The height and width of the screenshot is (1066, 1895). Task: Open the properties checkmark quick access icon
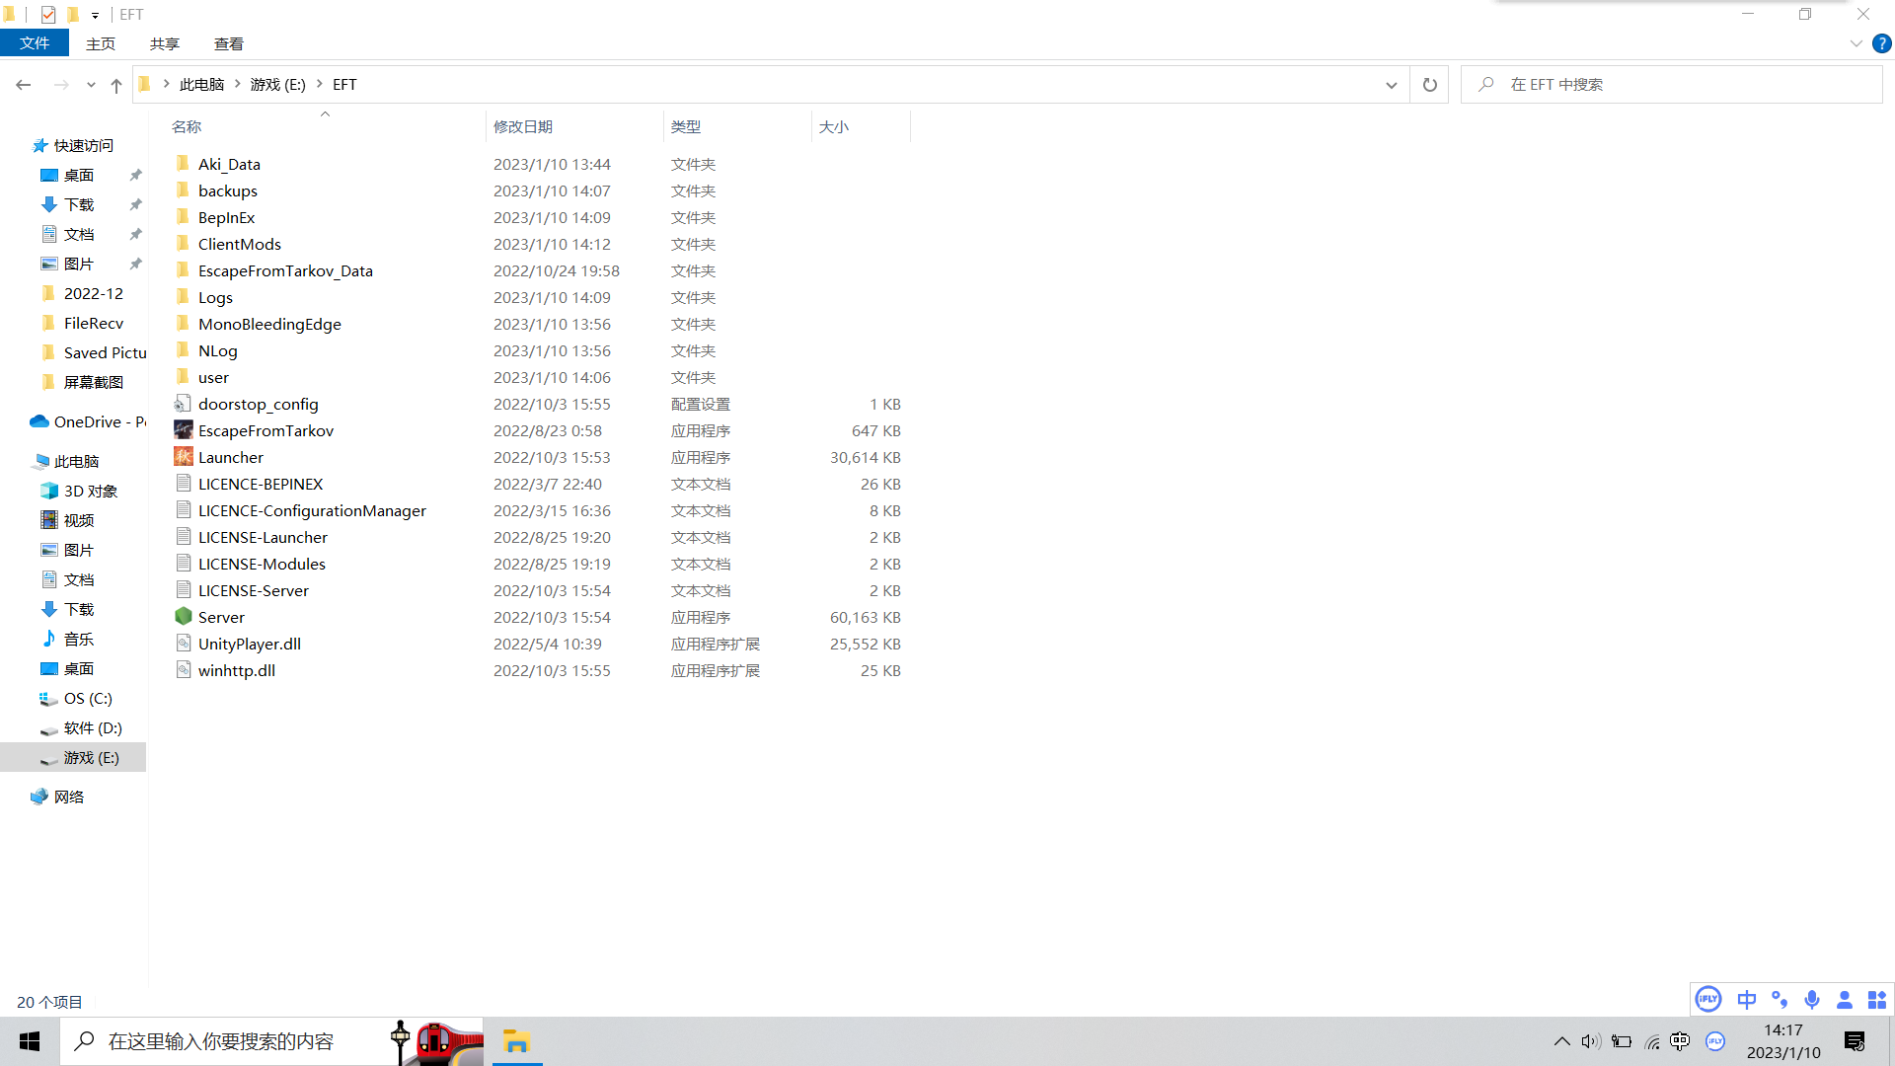pyautogui.click(x=48, y=15)
